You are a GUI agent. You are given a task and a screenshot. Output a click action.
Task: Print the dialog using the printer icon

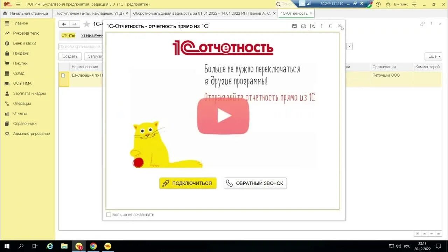tap(303, 26)
